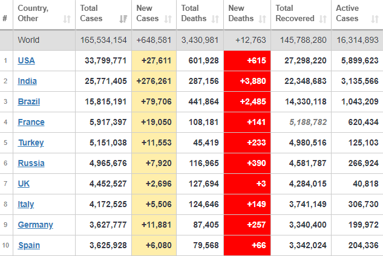383x256 pixels.
Task: Select USA new deaths +615 cell
Action: (247, 60)
